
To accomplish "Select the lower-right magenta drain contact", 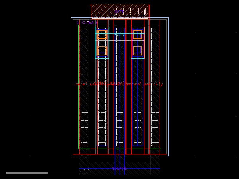I will pyautogui.click(x=138, y=50).
